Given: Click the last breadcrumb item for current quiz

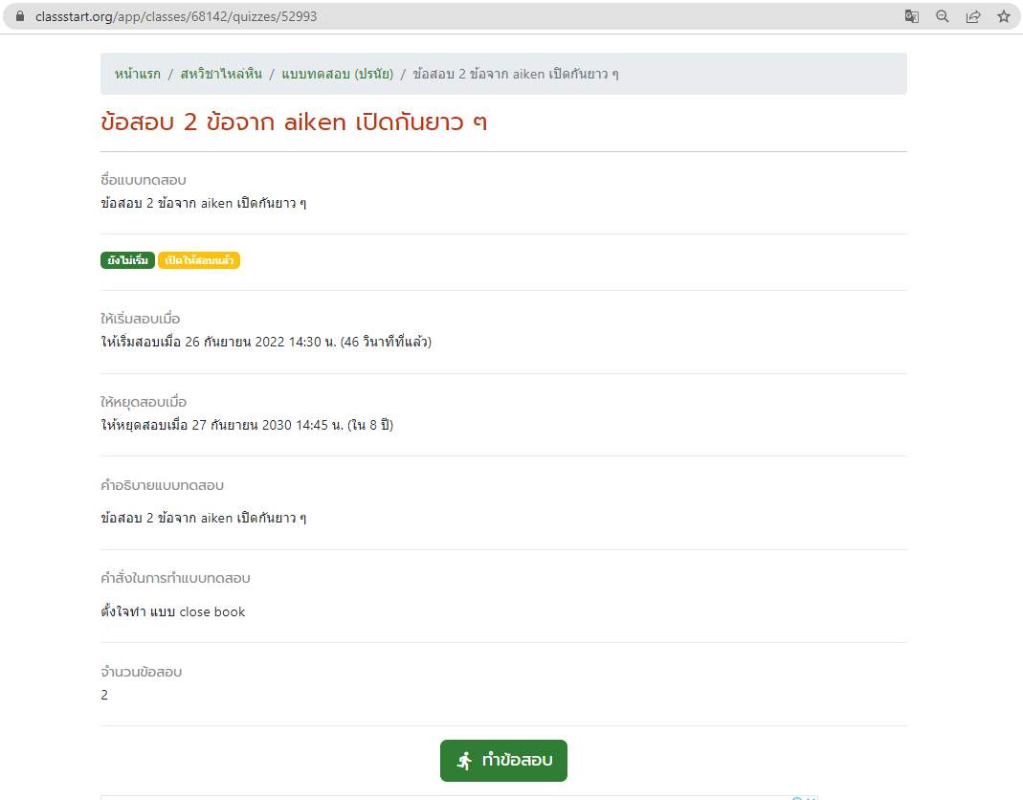Looking at the screenshot, I should [516, 74].
